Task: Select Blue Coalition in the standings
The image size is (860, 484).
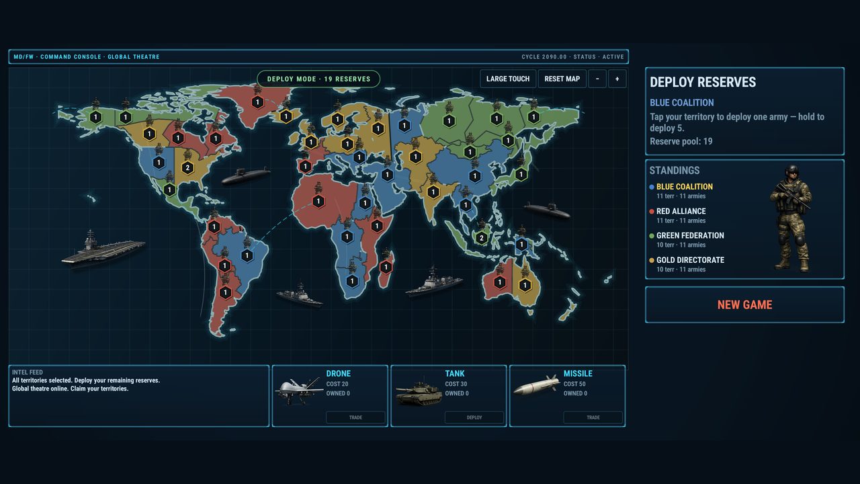Action: click(685, 187)
